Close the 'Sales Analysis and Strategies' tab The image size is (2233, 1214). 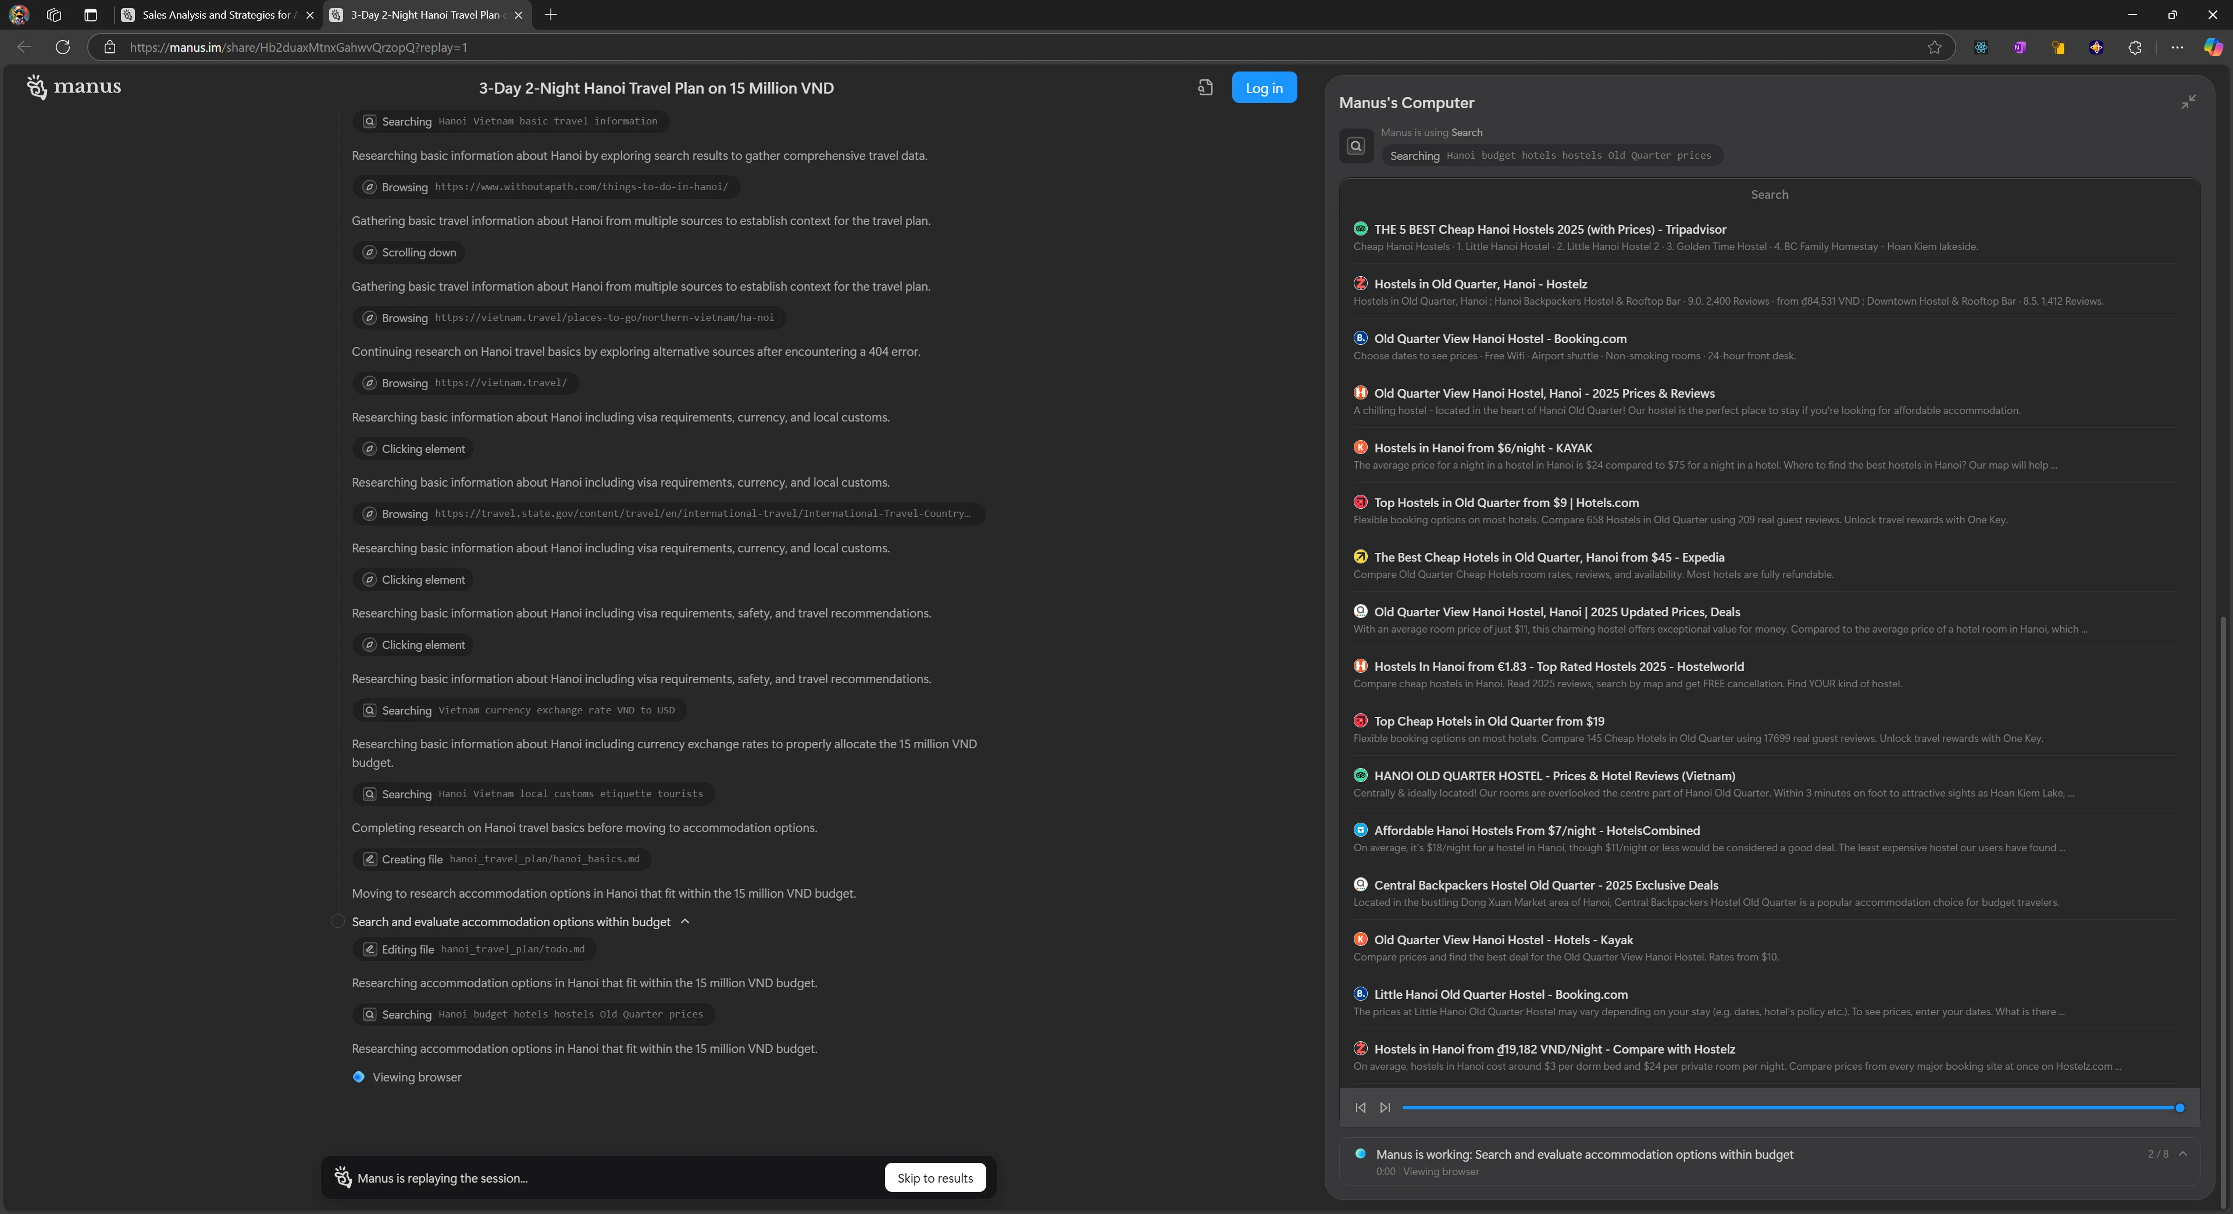tap(309, 15)
